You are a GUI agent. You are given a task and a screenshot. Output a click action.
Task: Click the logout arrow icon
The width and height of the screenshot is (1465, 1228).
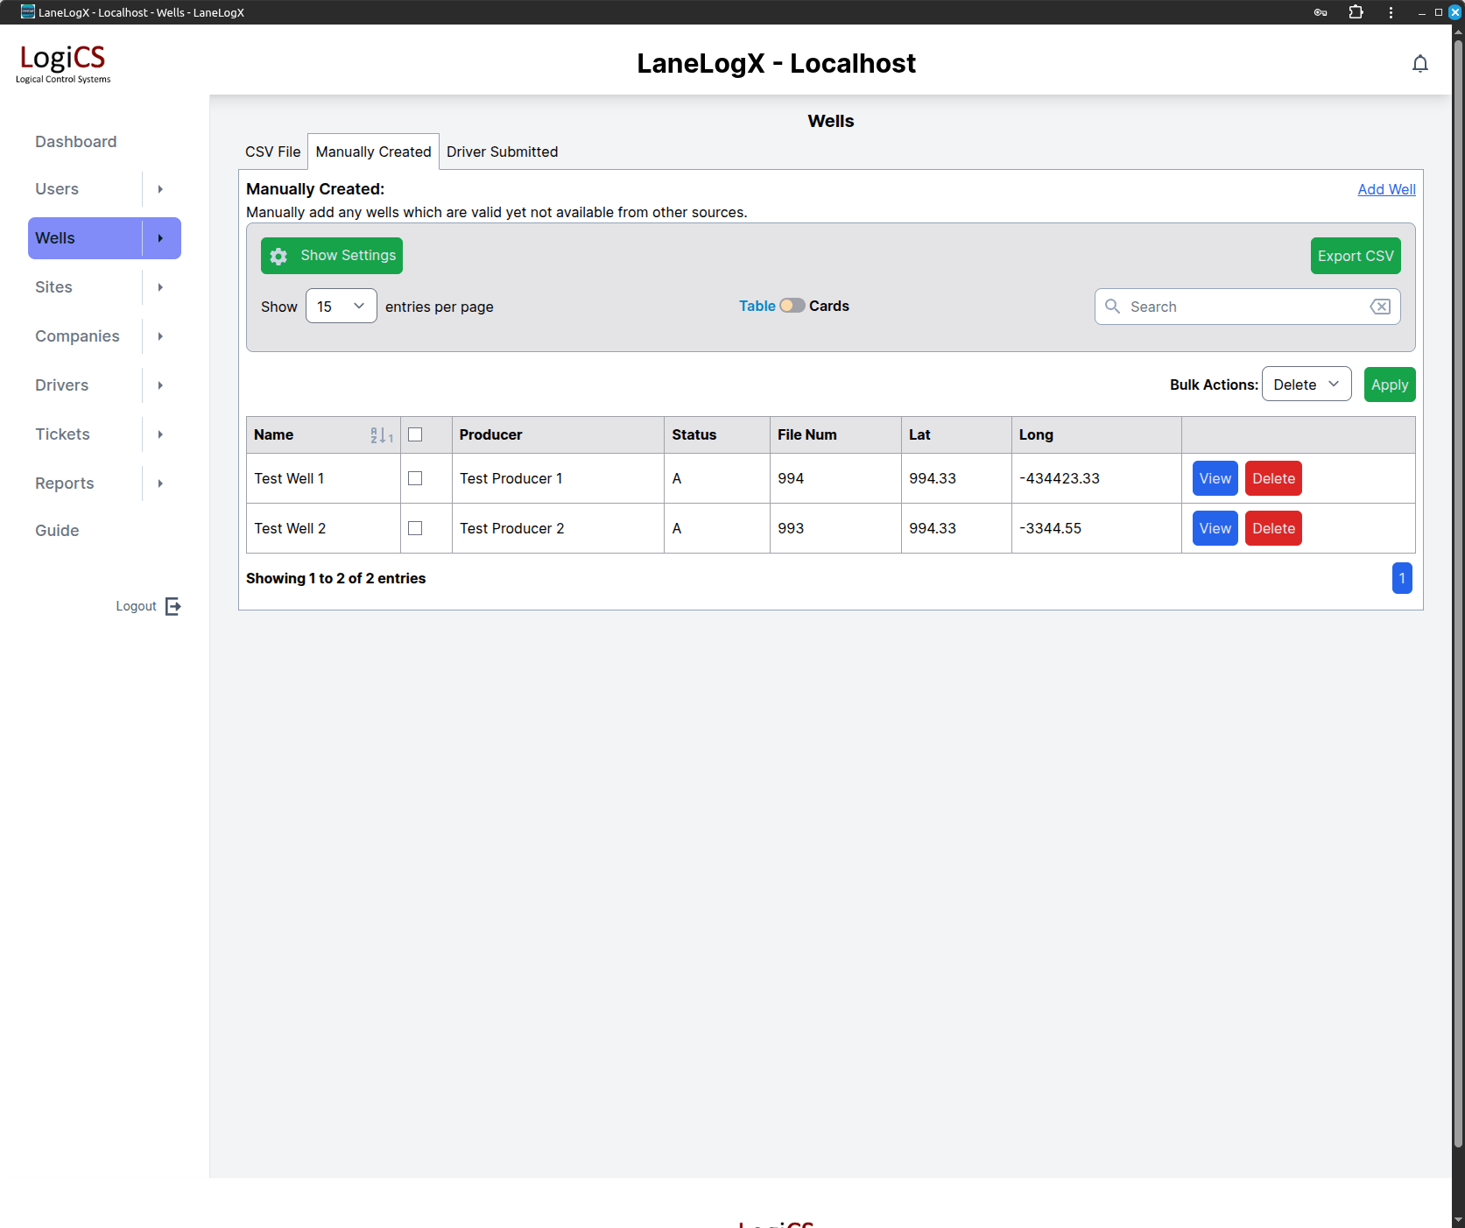173,606
